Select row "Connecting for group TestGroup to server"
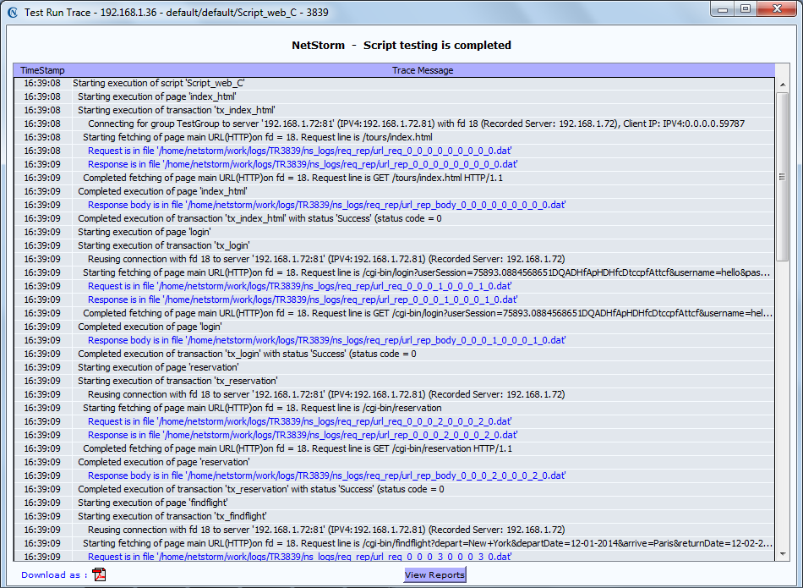The height and width of the screenshot is (588, 803). pyautogui.click(x=395, y=124)
